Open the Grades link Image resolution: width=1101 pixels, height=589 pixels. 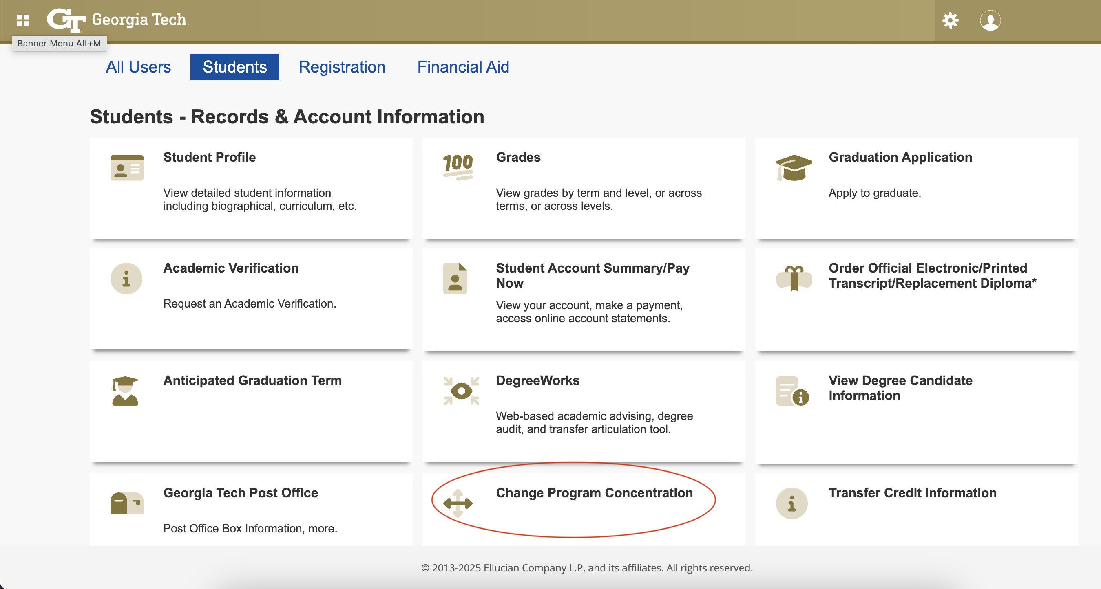pyautogui.click(x=518, y=157)
